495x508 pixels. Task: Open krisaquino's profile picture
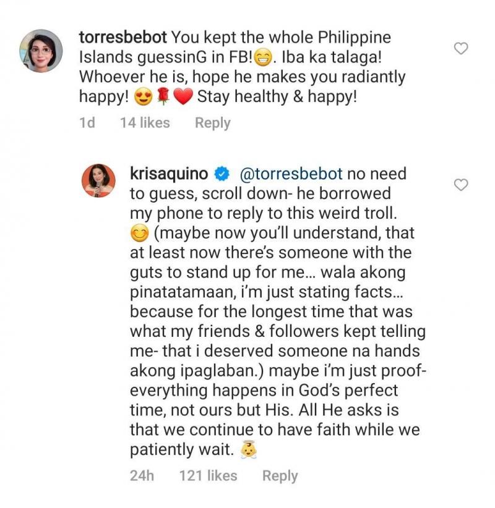click(x=96, y=181)
